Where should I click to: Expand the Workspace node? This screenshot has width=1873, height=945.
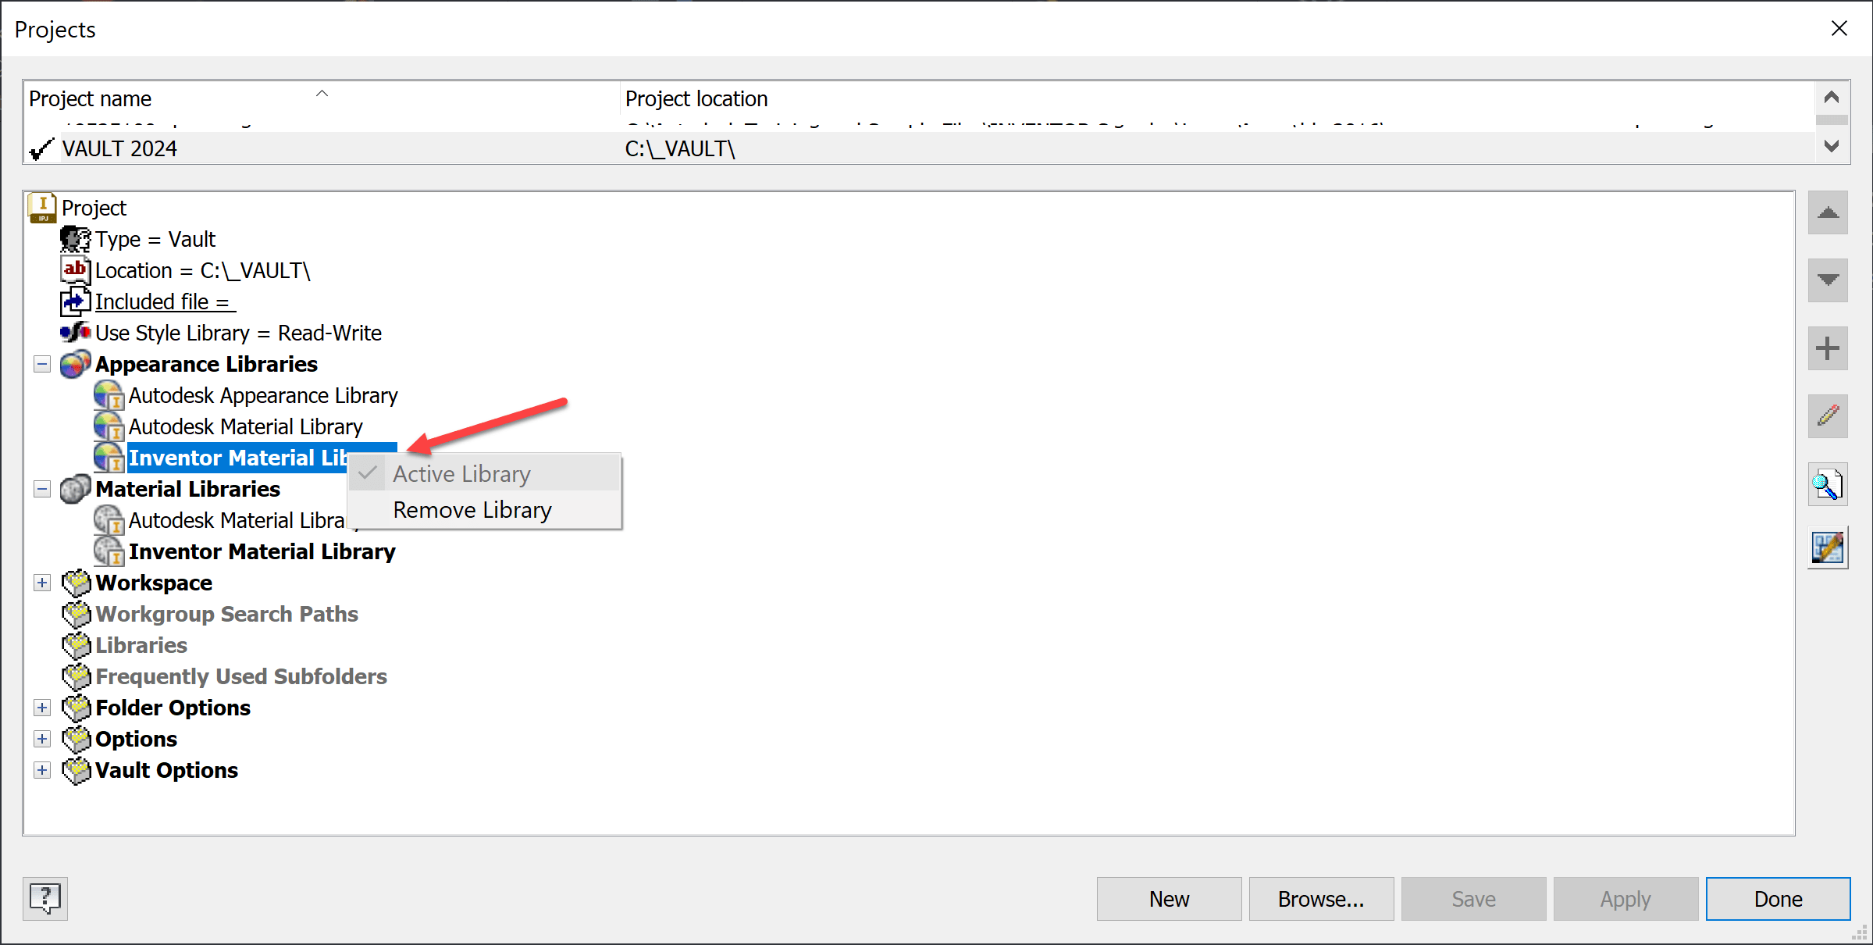point(42,583)
